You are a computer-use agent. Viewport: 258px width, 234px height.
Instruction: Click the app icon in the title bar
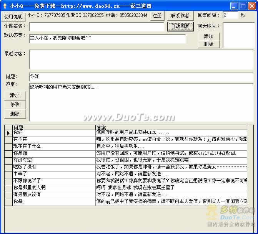[x=5, y=6]
